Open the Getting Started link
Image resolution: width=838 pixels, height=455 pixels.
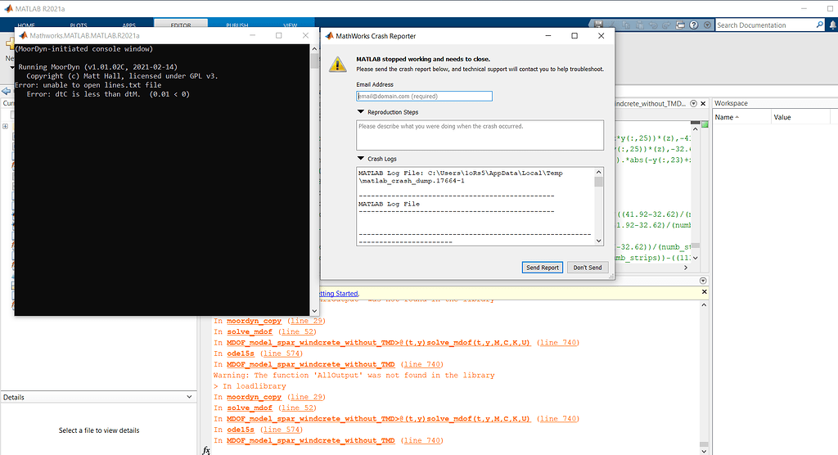(339, 294)
